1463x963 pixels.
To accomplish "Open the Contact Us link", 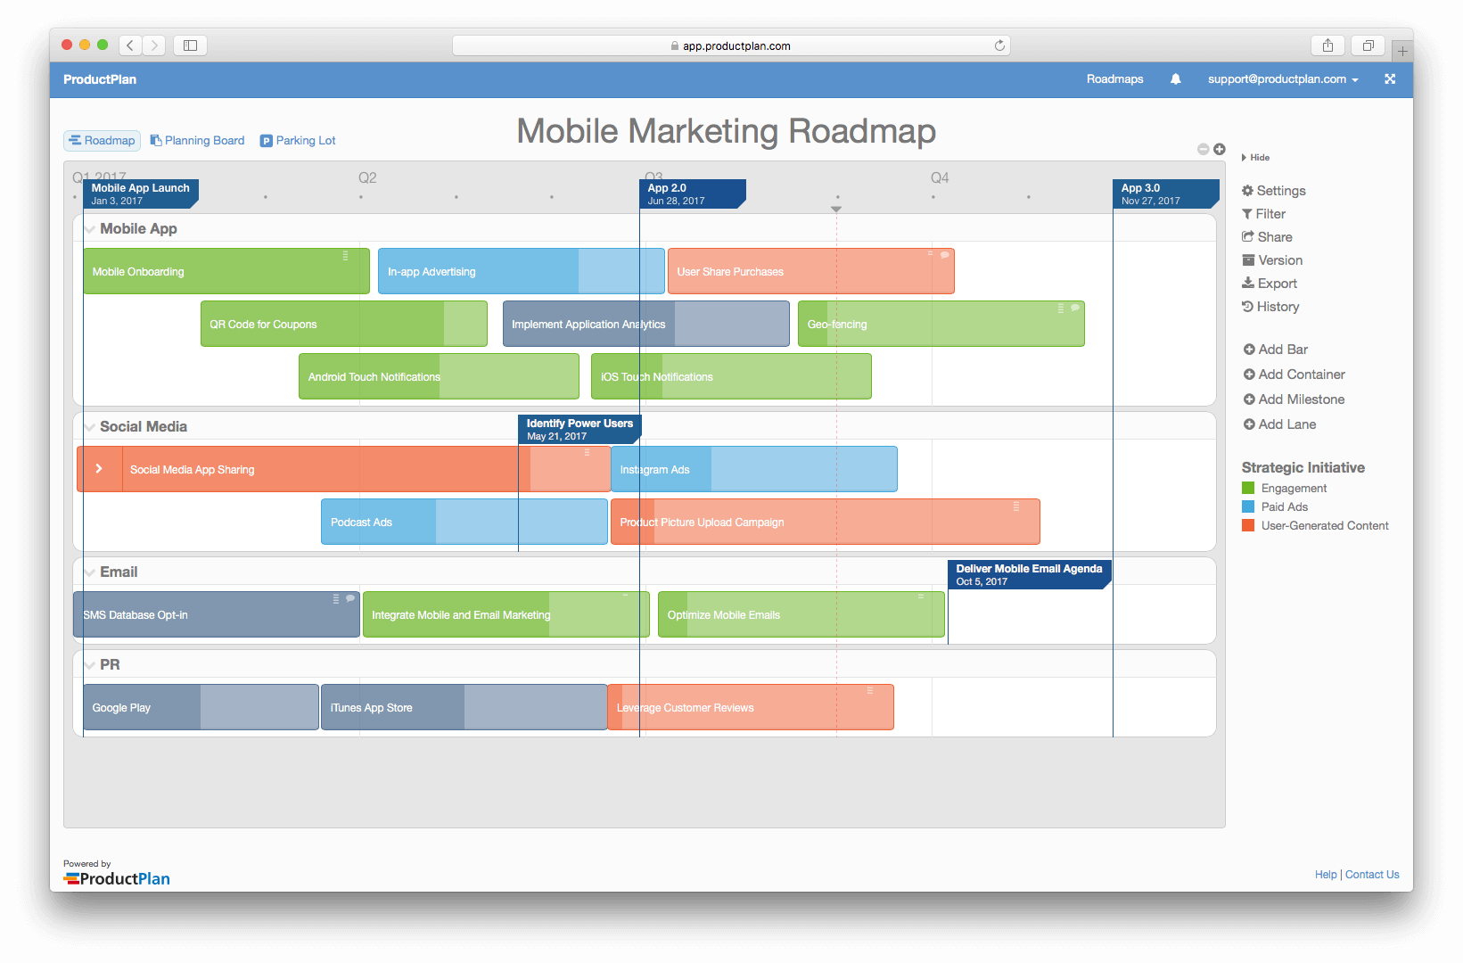I will click(x=1371, y=875).
